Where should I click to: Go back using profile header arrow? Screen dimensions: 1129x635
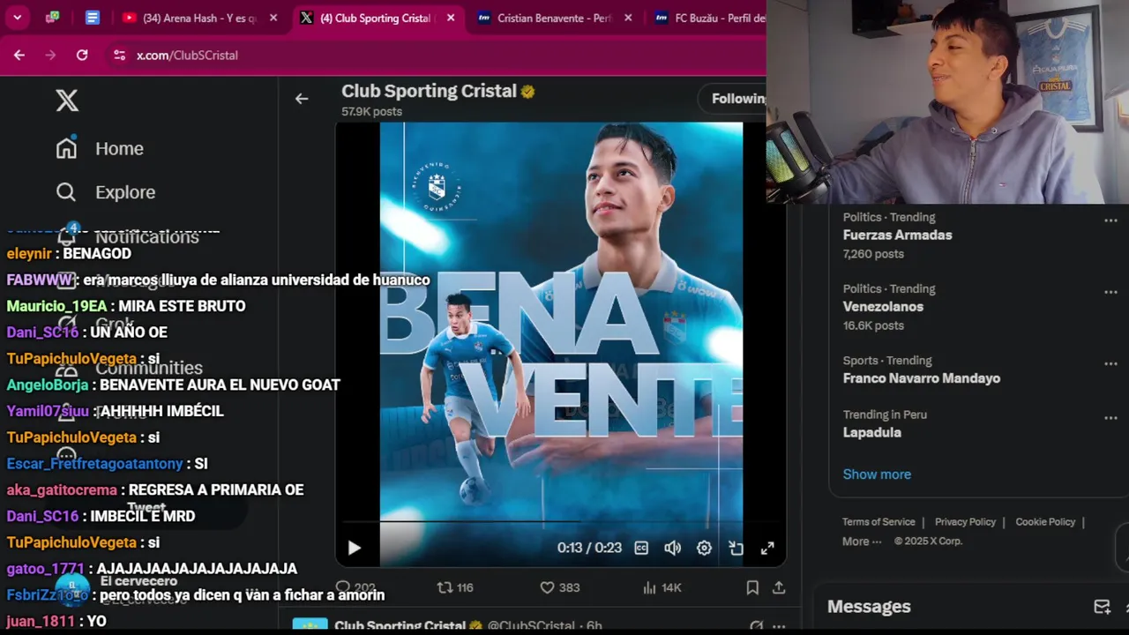click(x=302, y=99)
